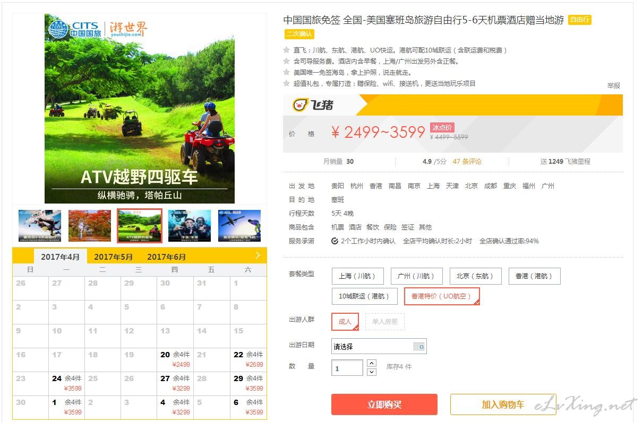The width and height of the screenshot is (643, 423).
Task: Click departure city 成都
Action: [x=491, y=186]
